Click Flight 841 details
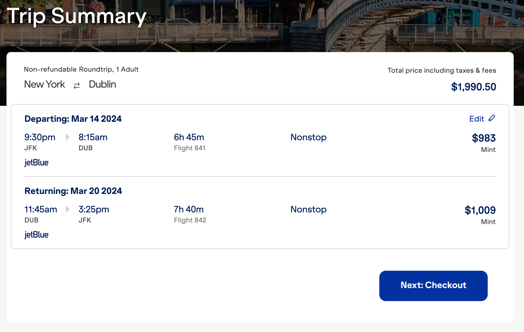Screen dimensions: 524x332 tap(189, 148)
